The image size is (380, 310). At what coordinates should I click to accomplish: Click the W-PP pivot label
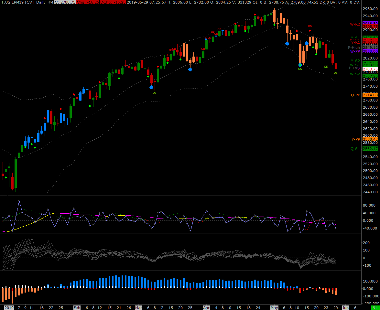pyautogui.click(x=355, y=51)
